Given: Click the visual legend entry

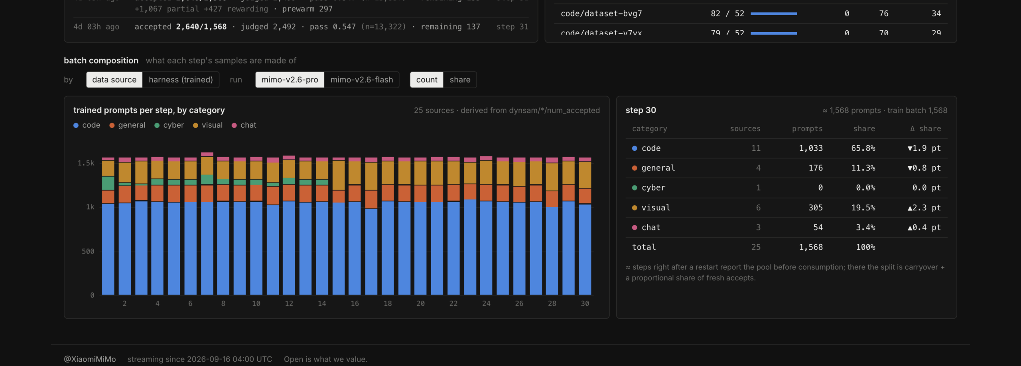Looking at the screenshot, I should click(208, 125).
